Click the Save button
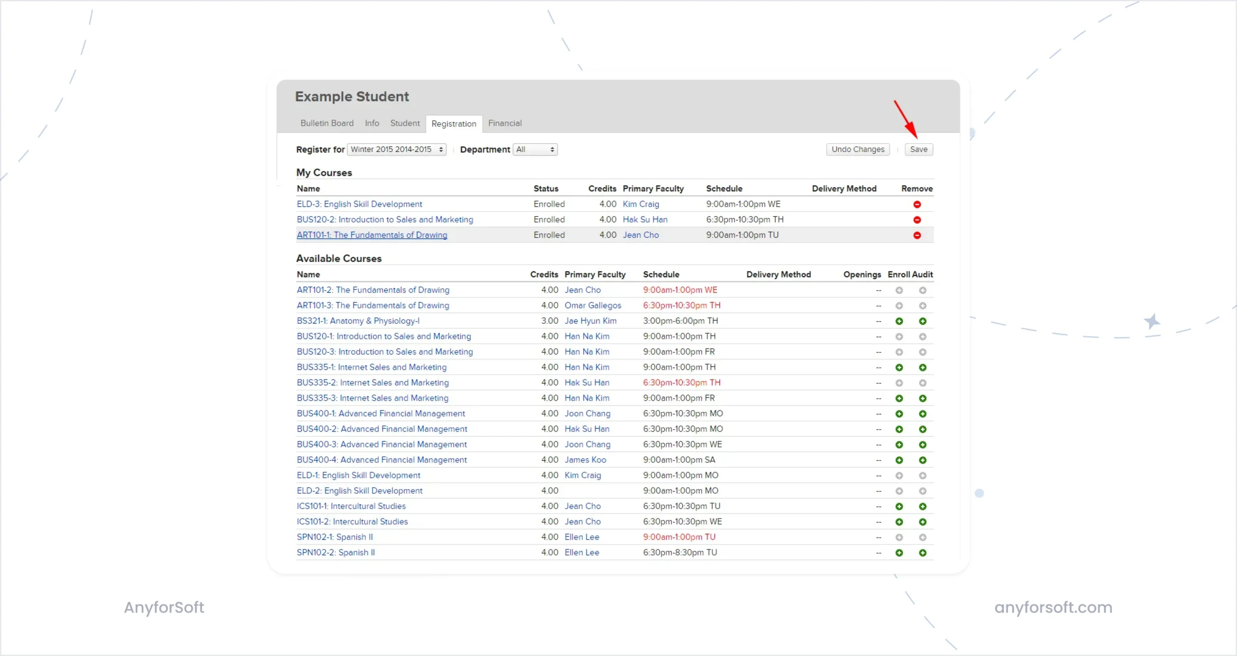This screenshot has height=656, width=1237. pyautogui.click(x=918, y=149)
